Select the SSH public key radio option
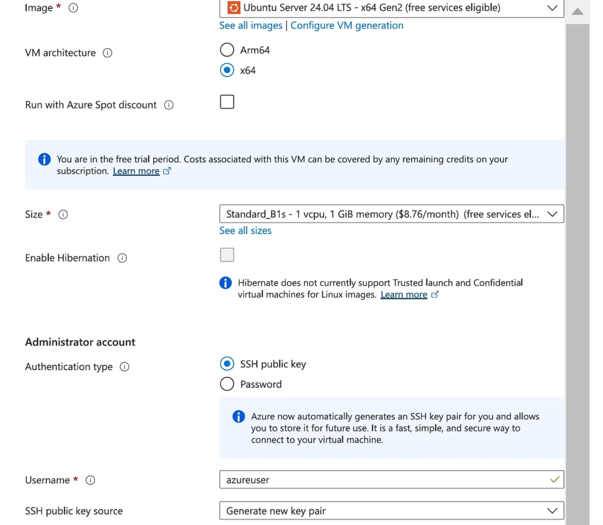Screen dimensions: 603x525 227,364
